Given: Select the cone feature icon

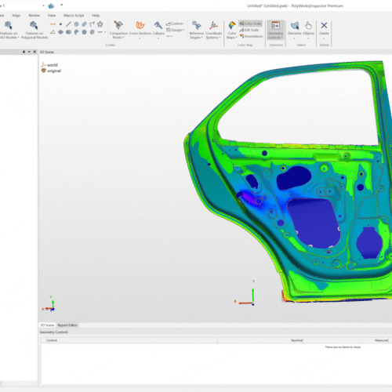Looking at the screenshot, I should click(x=76, y=32).
